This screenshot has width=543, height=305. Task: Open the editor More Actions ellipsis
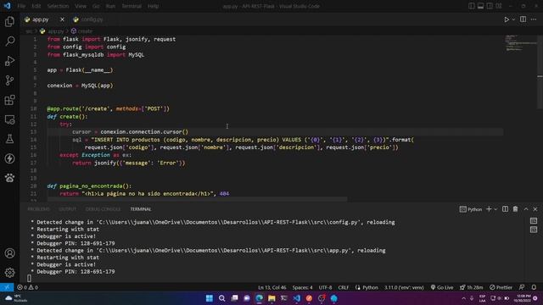[534, 19]
